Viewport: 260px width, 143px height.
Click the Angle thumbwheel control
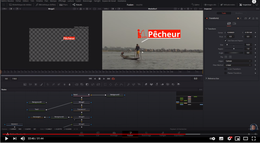coord(234,53)
